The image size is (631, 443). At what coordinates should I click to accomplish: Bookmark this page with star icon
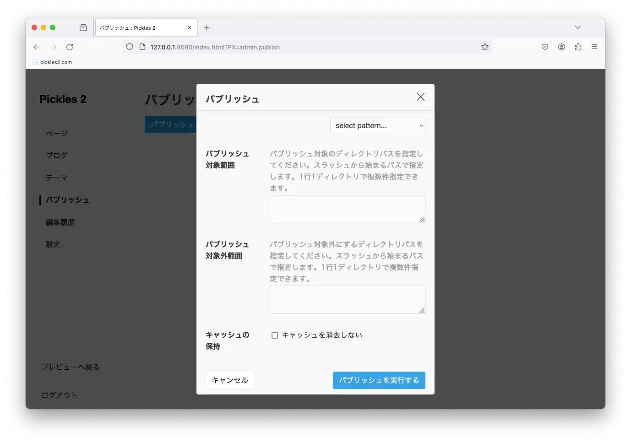[x=484, y=47]
